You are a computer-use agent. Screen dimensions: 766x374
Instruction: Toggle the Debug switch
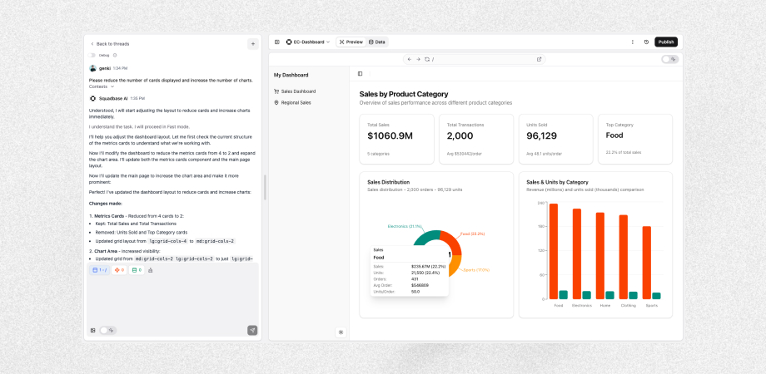[x=92, y=55]
